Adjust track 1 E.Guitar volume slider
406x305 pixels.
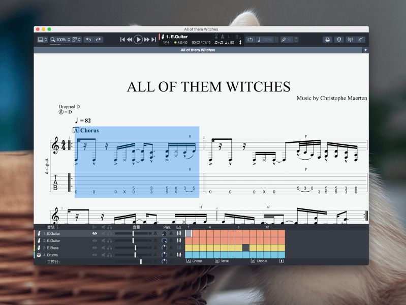(133, 233)
